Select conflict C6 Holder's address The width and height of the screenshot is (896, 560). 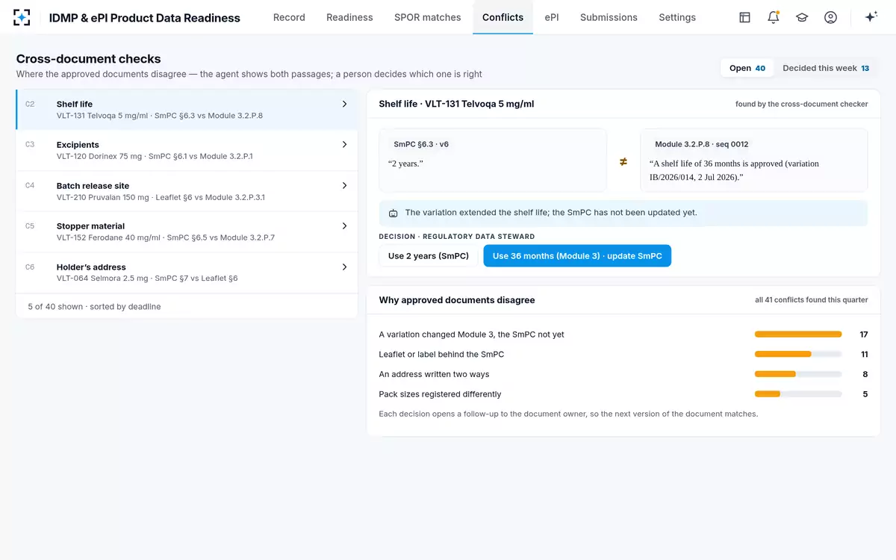click(x=187, y=273)
